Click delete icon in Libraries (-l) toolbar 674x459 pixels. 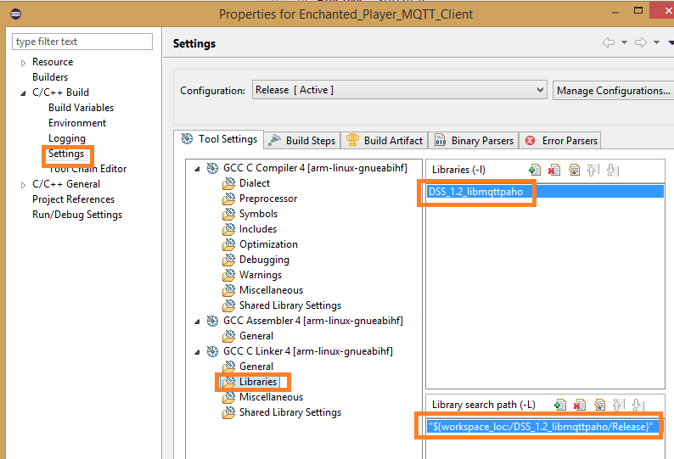point(554,170)
